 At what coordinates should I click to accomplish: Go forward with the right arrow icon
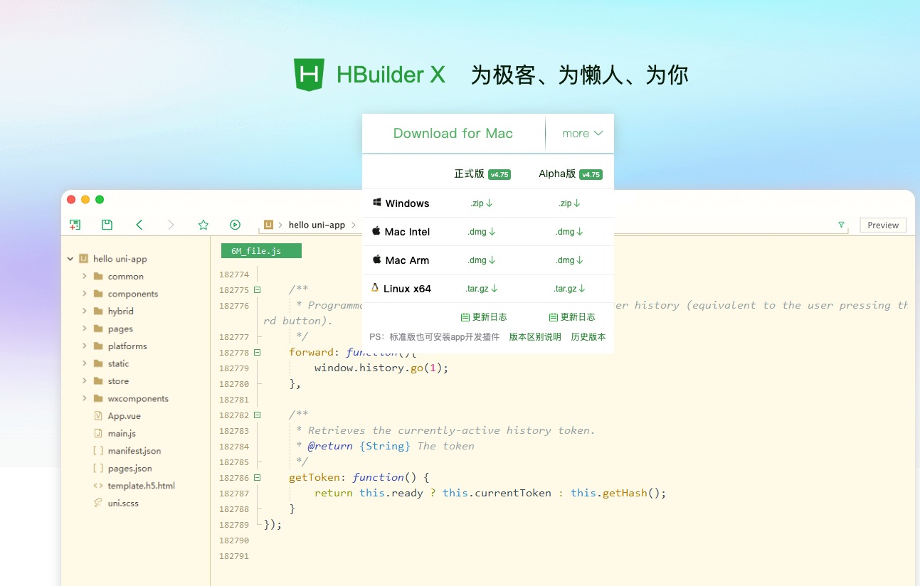pyautogui.click(x=171, y=225)
